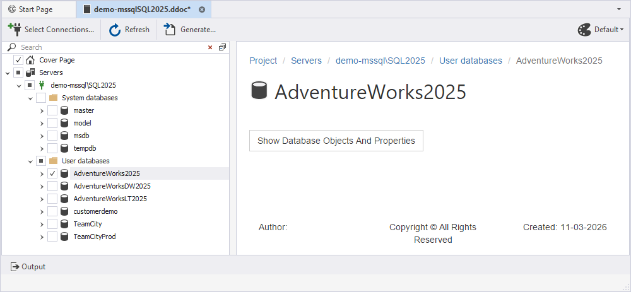Image resolution: width=631 pixels, height=292 pixels.
Task: Click the AdventureWorksDW2025 database icon
Action: [x=64, y=186]
